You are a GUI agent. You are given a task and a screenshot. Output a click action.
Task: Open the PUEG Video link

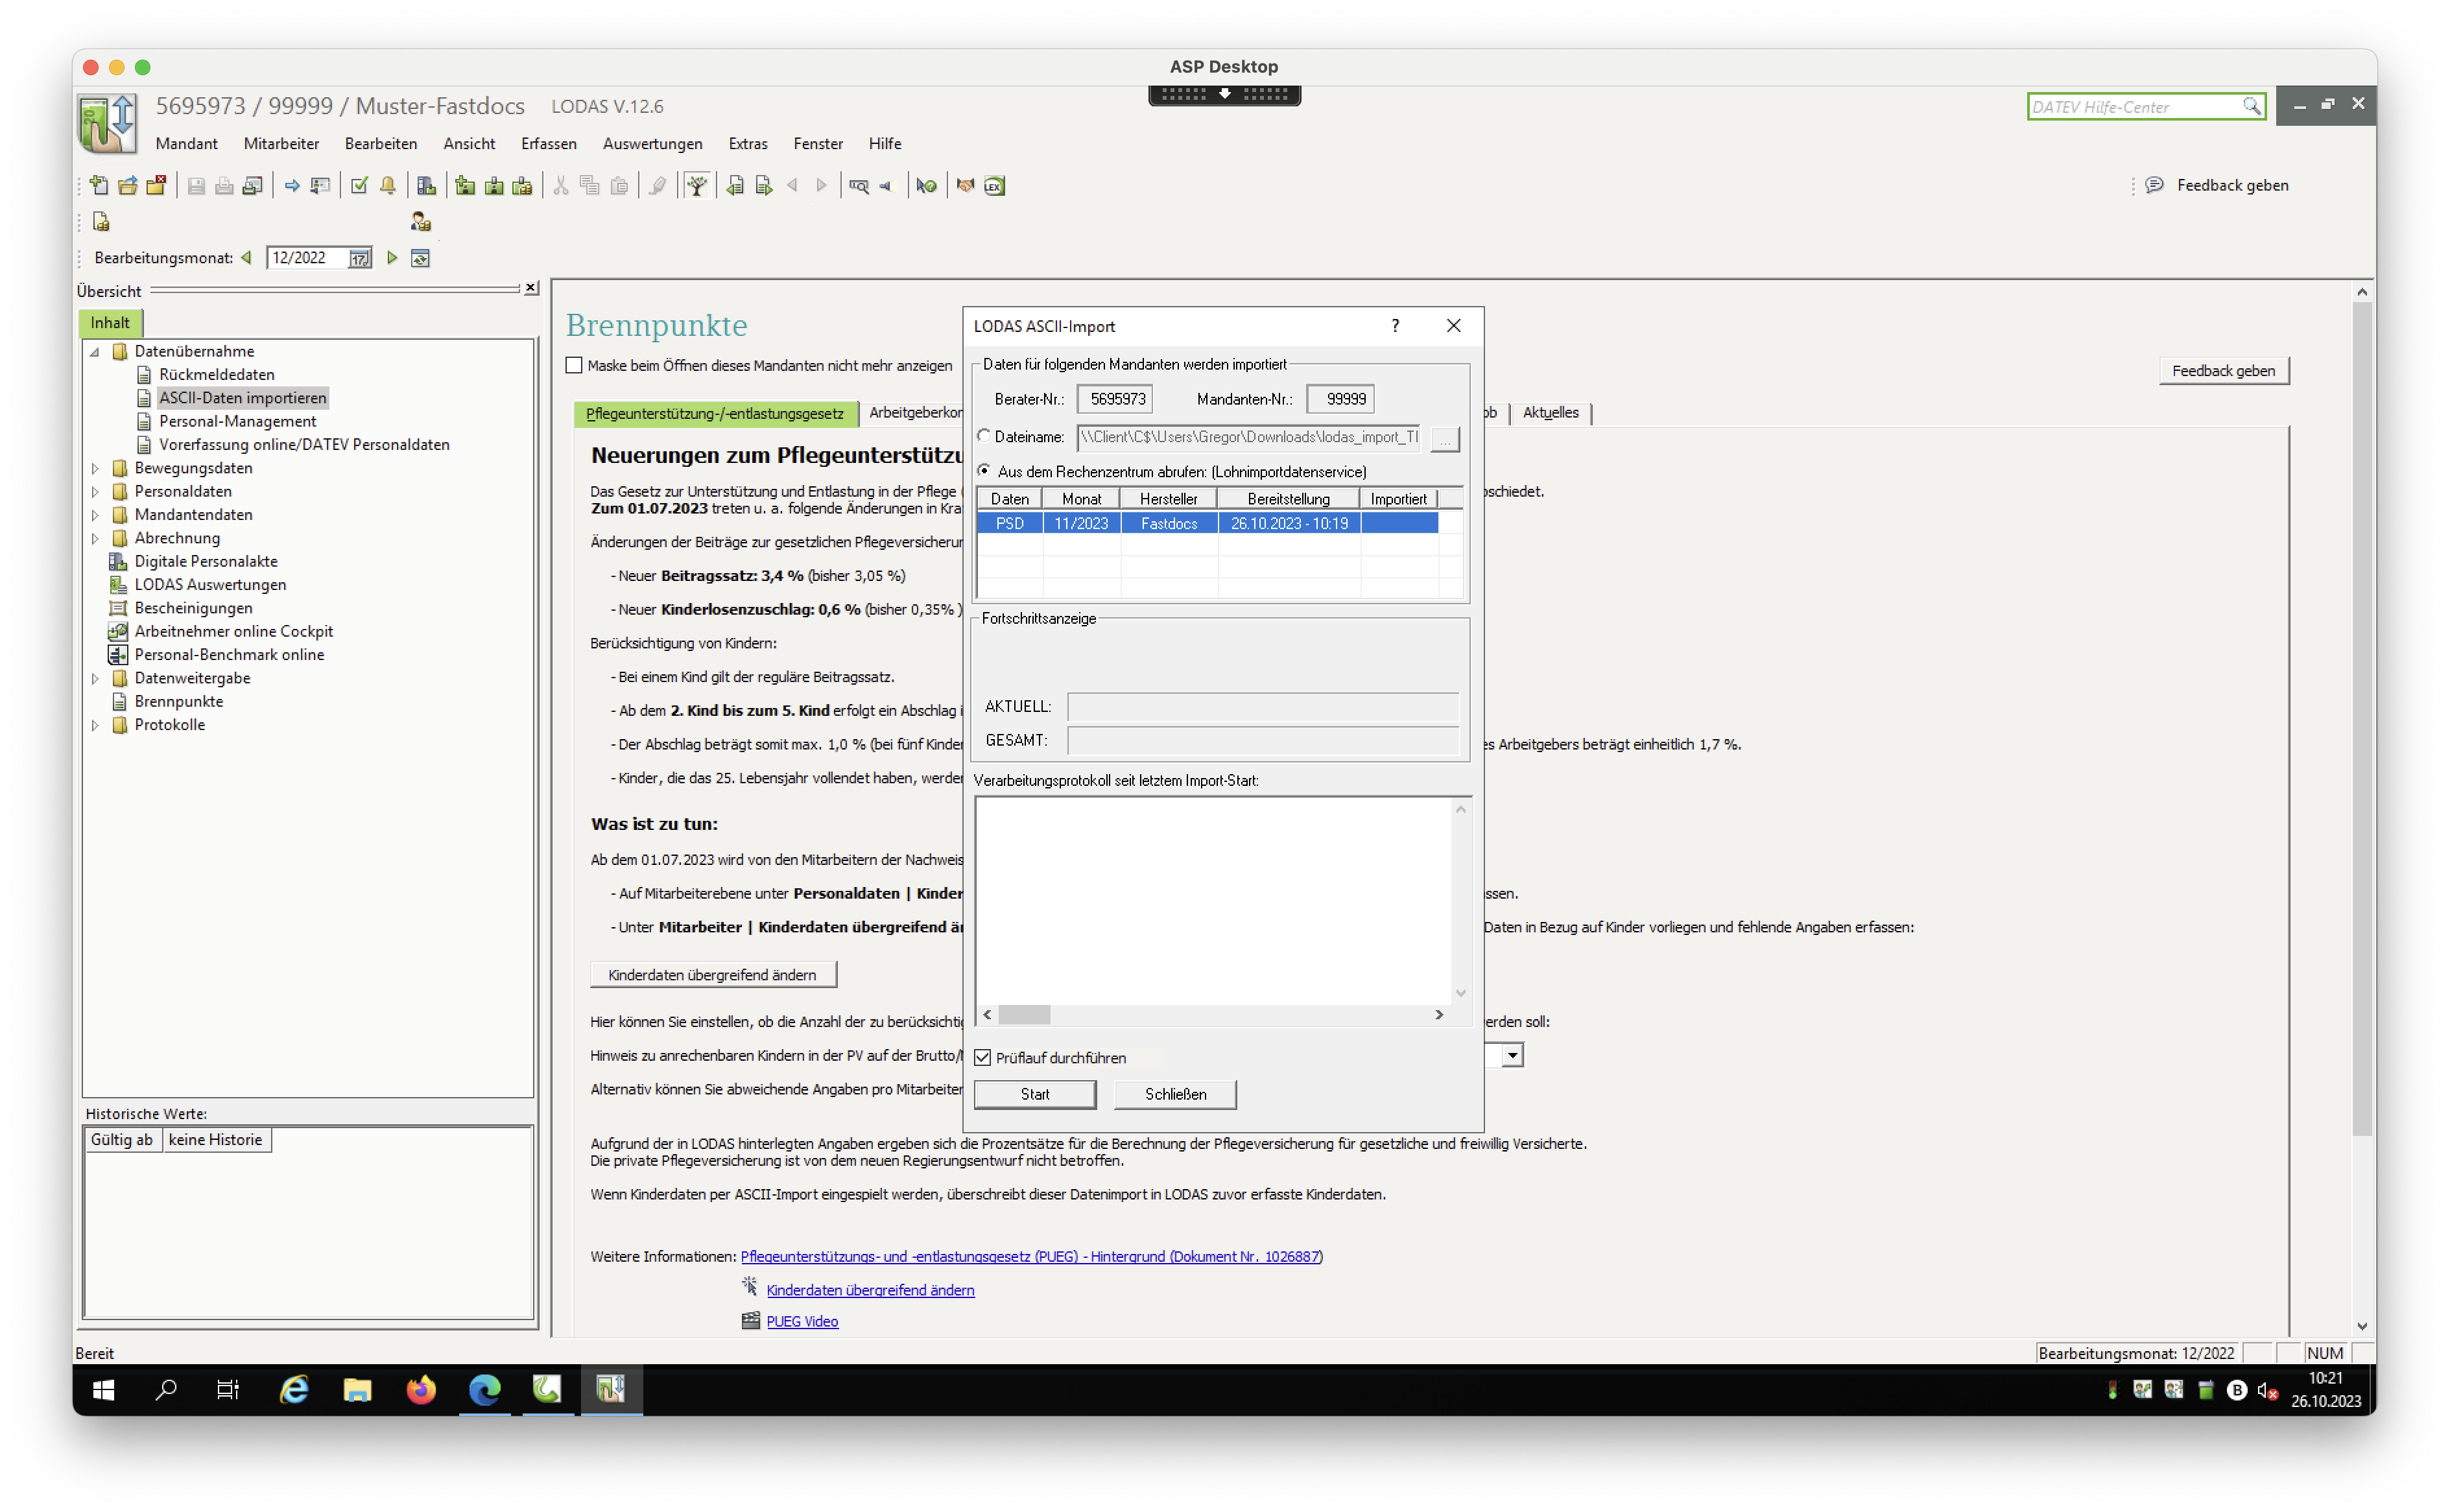click(x=802, y=1321)
